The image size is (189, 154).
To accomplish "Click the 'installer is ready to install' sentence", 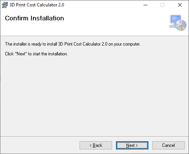I will [x=73, y=44].
